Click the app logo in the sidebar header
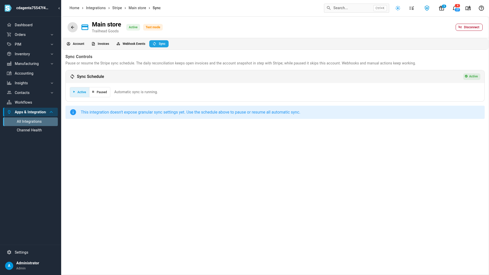The image size is (489, 275). (x=8, y=8)
